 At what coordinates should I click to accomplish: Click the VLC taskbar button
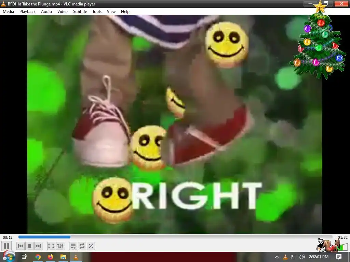point(76,257)
